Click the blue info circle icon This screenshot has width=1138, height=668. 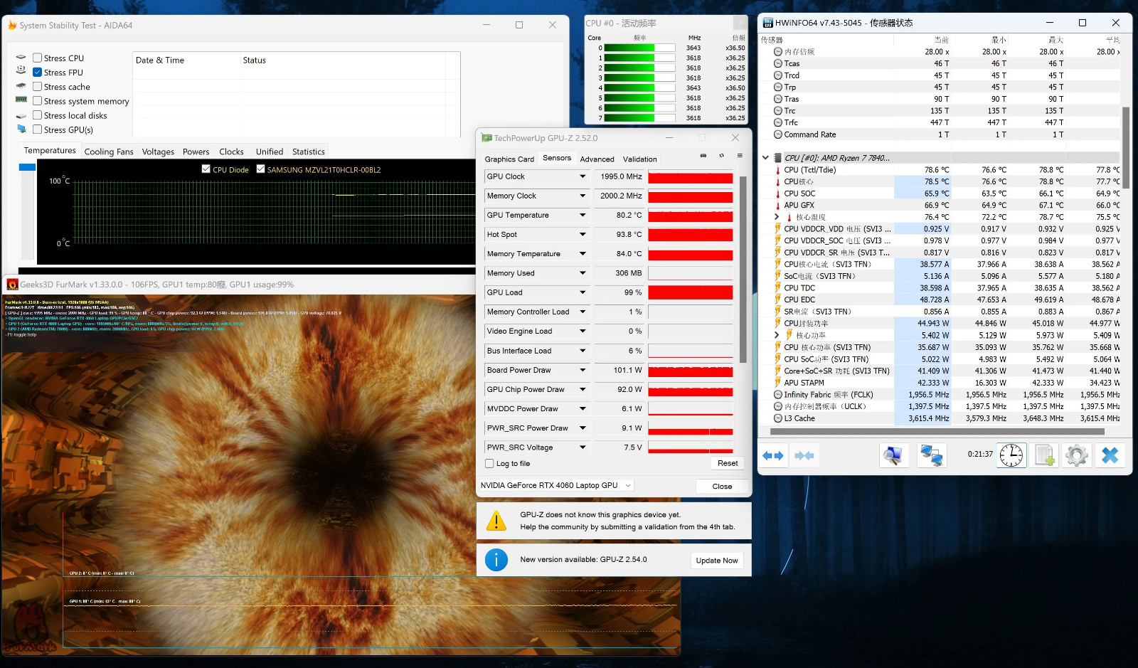pos(496,560)
